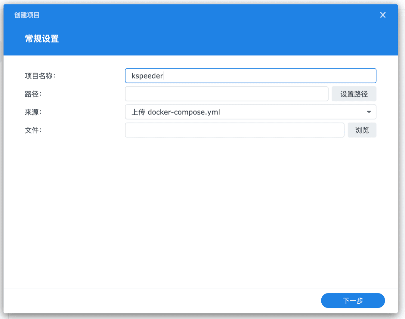Click the blank white area below the form

point(200,211)
